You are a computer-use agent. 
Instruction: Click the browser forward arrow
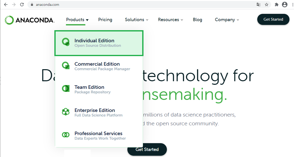(14, 5)
